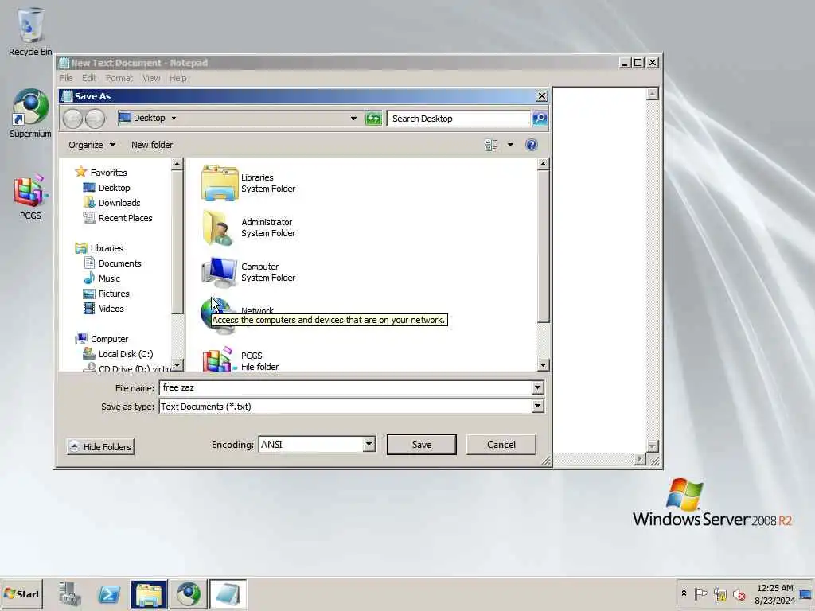Click the Hide Folders button
This screenshot has height=611, width=815.
tap(100, 447)
